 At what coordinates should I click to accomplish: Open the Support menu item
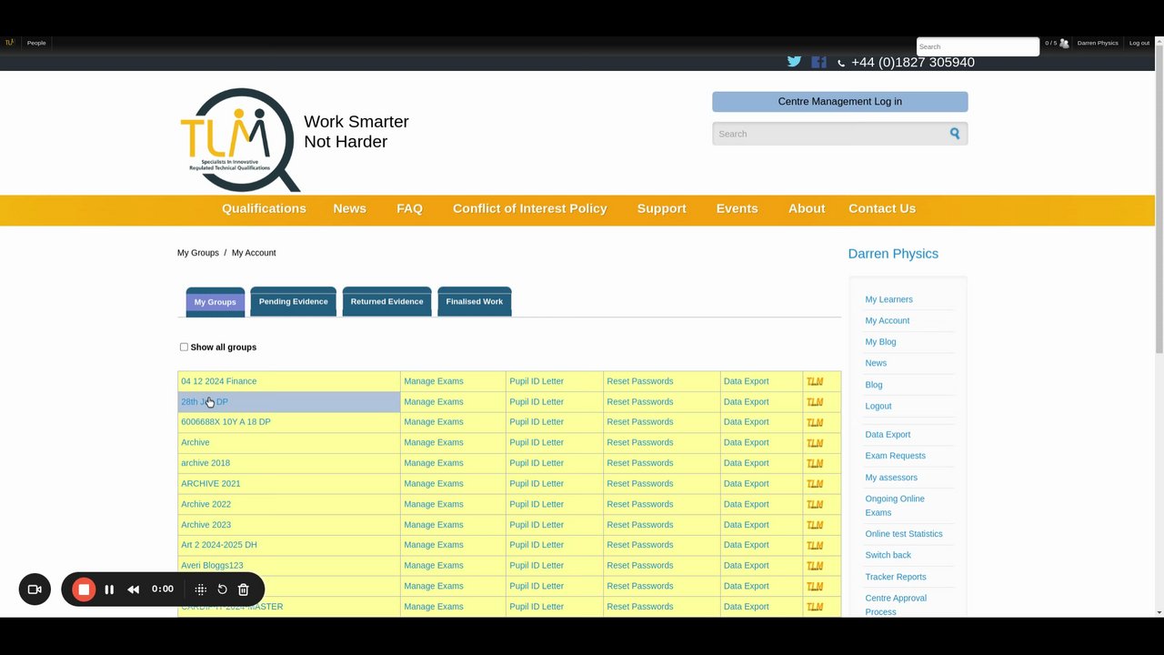(662, 208)
